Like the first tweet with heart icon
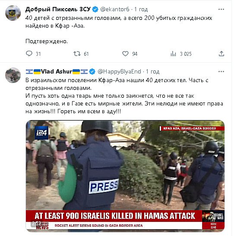This screenshot has height=236, width=234. pos(125,54)
